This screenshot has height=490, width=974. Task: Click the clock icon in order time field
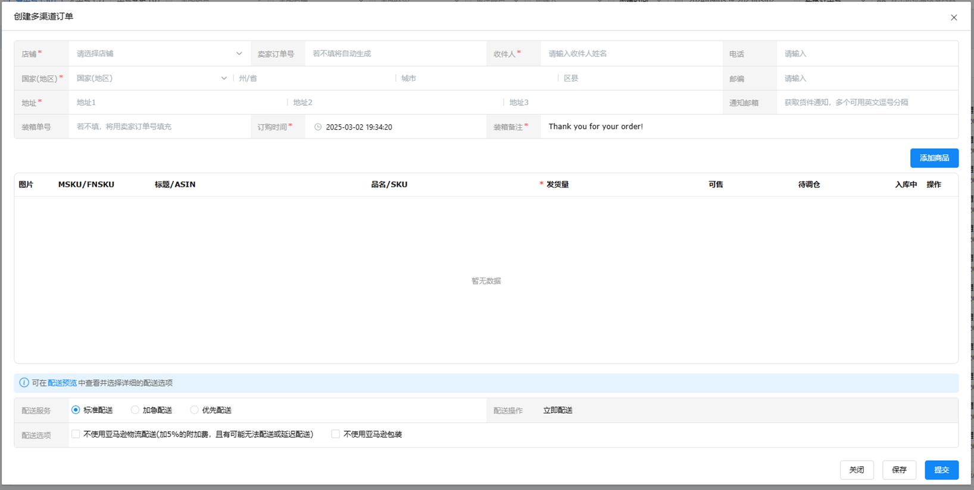point(318,127)
